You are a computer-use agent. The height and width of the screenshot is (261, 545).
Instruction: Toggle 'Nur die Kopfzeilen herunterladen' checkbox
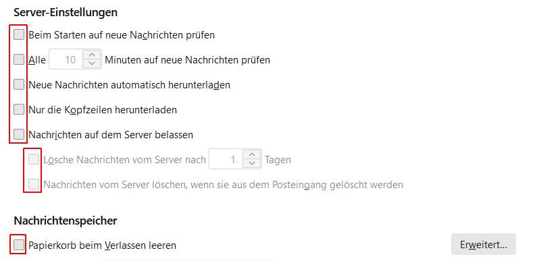(19, 109)
